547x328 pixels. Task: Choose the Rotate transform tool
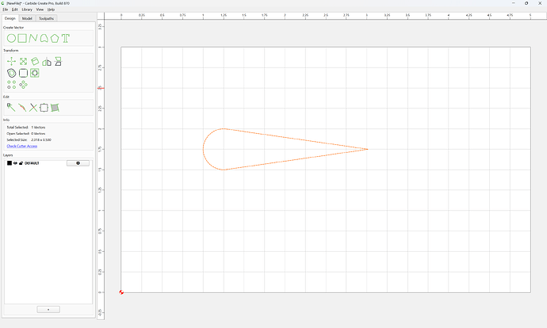click(x=35, y=62)
